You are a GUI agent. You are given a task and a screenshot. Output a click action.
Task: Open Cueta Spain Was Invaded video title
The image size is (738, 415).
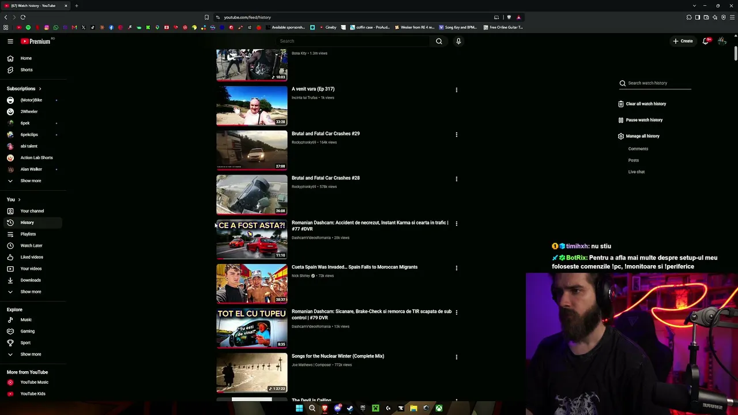click(x=355, y=267)
